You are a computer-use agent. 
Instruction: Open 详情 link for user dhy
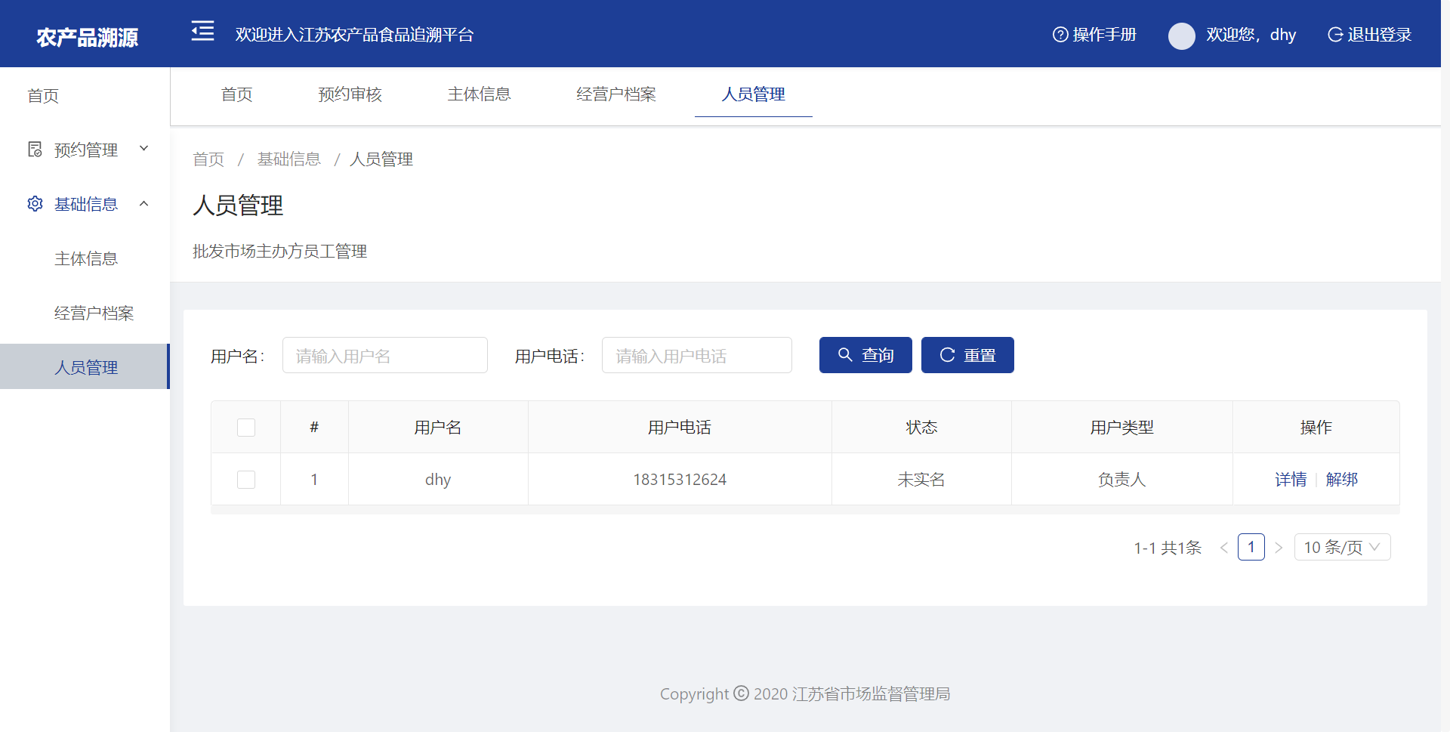(x=1291, y=480)
